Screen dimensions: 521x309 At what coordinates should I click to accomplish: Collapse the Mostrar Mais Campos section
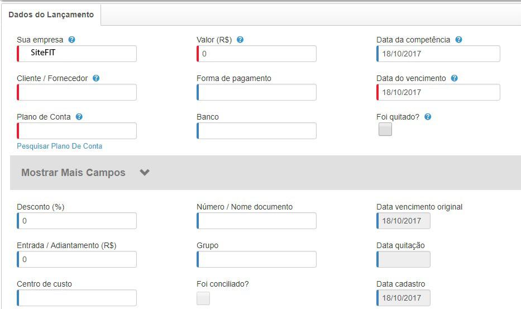pos(145,173)
